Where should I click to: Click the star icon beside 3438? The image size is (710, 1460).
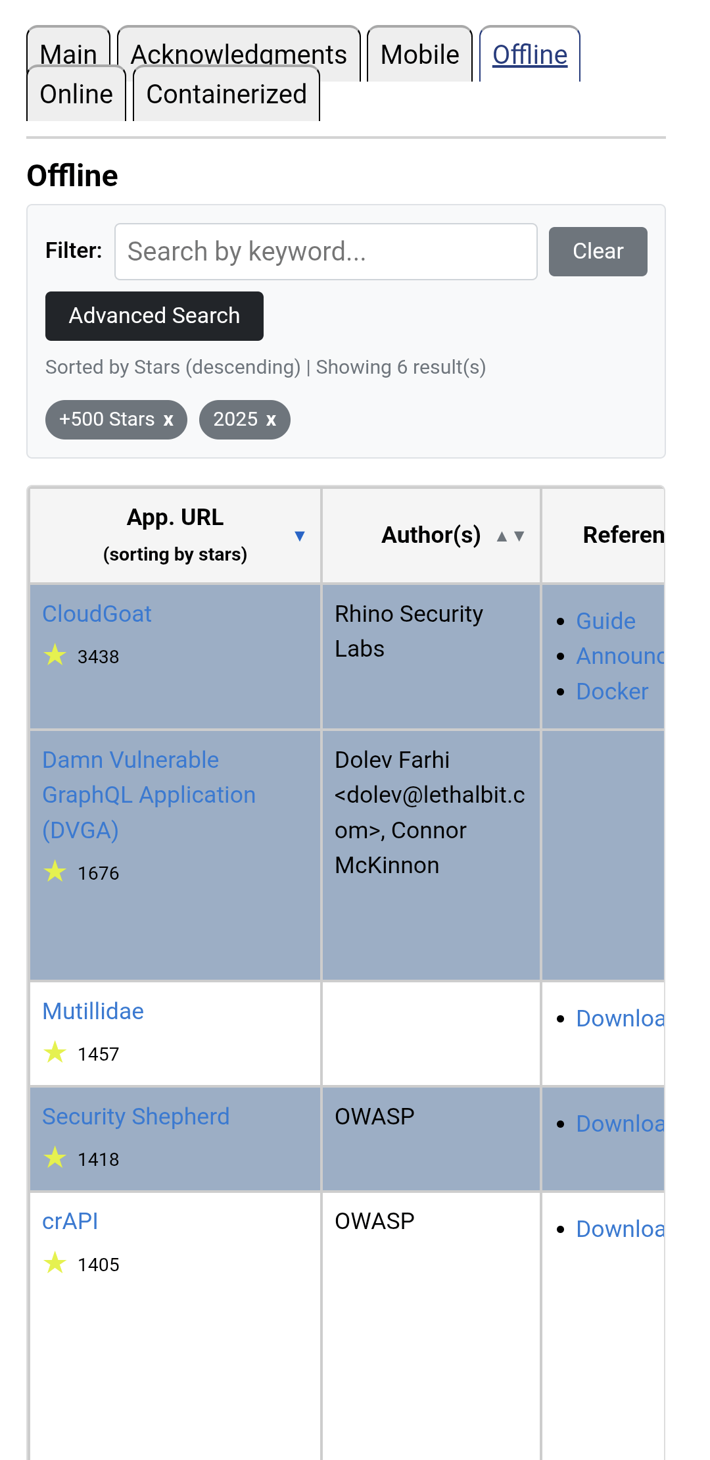point(55,655)
